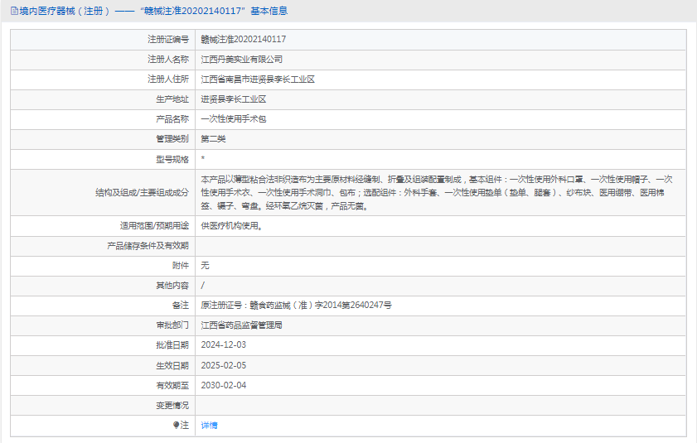Click the value 供医疗机构使用。
The height and width of the screenshot is (443, 697).
click(x=231, y=226)
